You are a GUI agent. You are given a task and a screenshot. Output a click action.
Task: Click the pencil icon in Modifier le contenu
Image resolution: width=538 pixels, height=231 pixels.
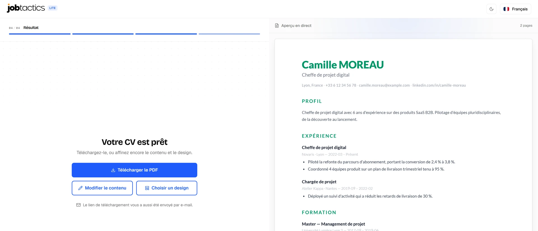click(x=80, y=188)
